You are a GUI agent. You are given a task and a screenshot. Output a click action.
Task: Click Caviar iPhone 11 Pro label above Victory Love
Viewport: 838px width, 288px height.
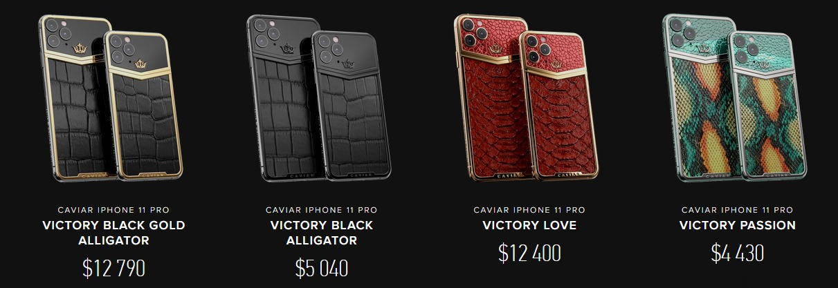pyautogui.click(x=529, y=209)
